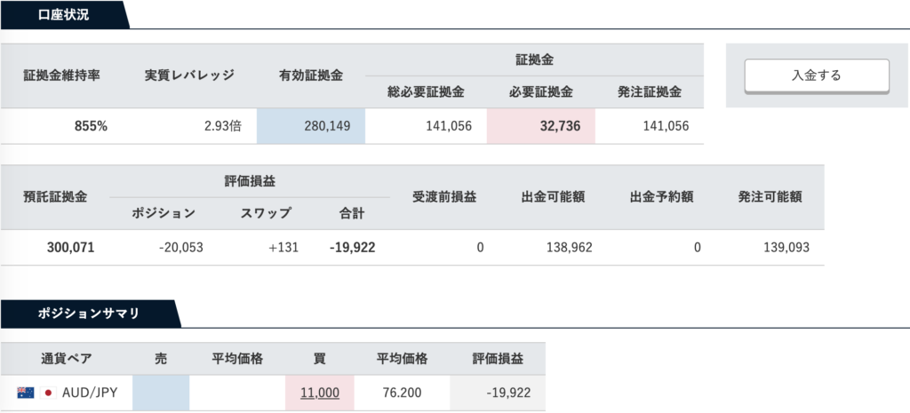
Task: Select the 口座状況 section tab header
Action: pyautogui.click(x=64, y=14)
